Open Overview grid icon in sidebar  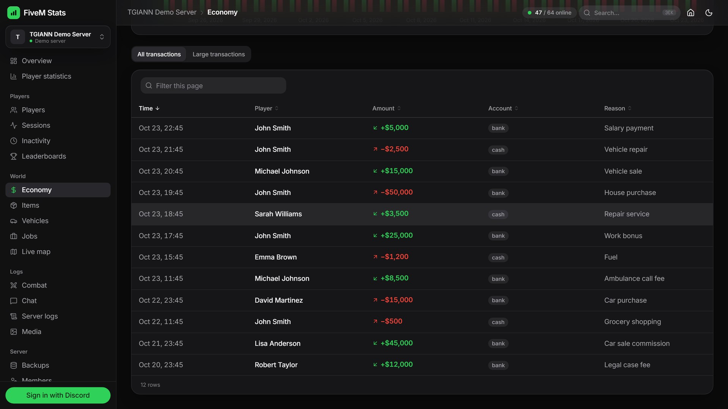coord(14,61)
